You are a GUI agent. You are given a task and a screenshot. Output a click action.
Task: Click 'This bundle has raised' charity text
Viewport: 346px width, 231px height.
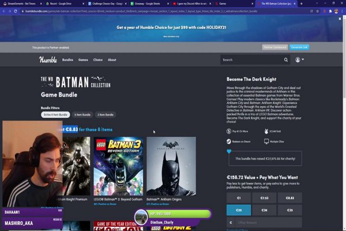[x=265, y=158]
